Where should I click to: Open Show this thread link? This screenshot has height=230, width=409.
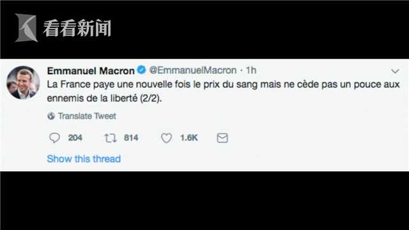(x=84, y=159)
